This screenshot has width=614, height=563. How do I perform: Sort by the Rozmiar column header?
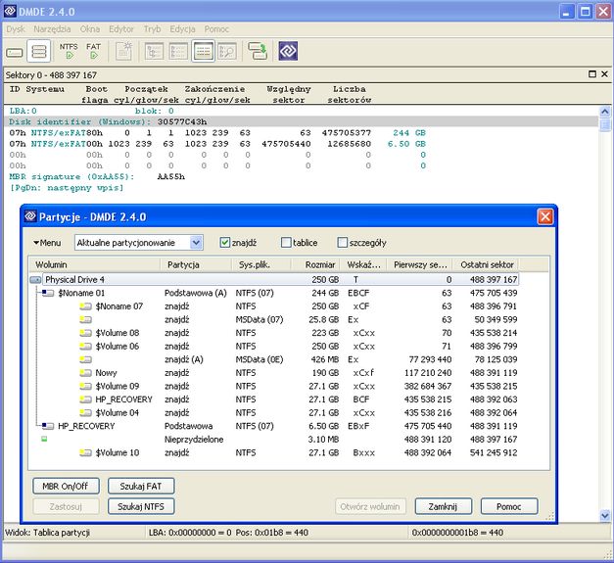coord(315,264)
